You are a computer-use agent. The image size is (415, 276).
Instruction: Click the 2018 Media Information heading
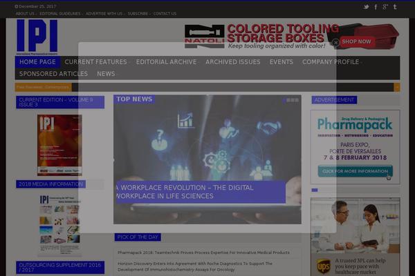coord(50,184)
